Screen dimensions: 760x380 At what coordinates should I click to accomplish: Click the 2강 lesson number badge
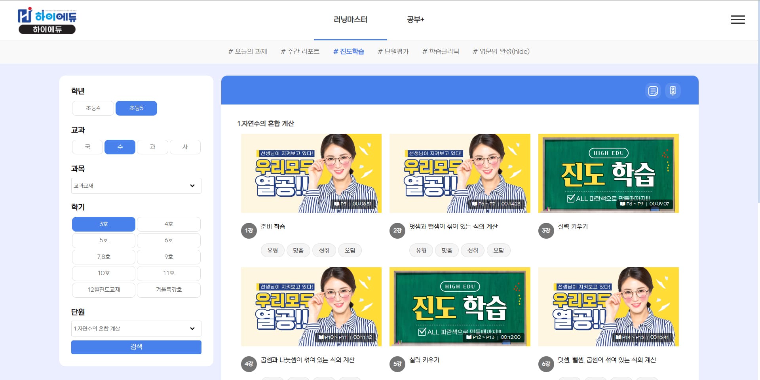click(x=397, y=230)
